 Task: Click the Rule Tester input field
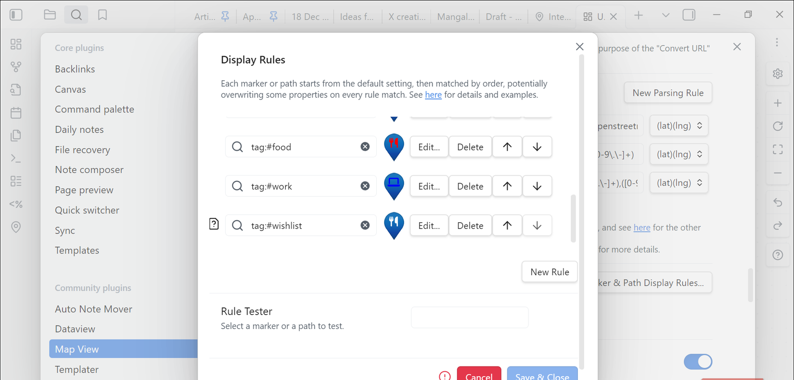click(x=470, y=317)
